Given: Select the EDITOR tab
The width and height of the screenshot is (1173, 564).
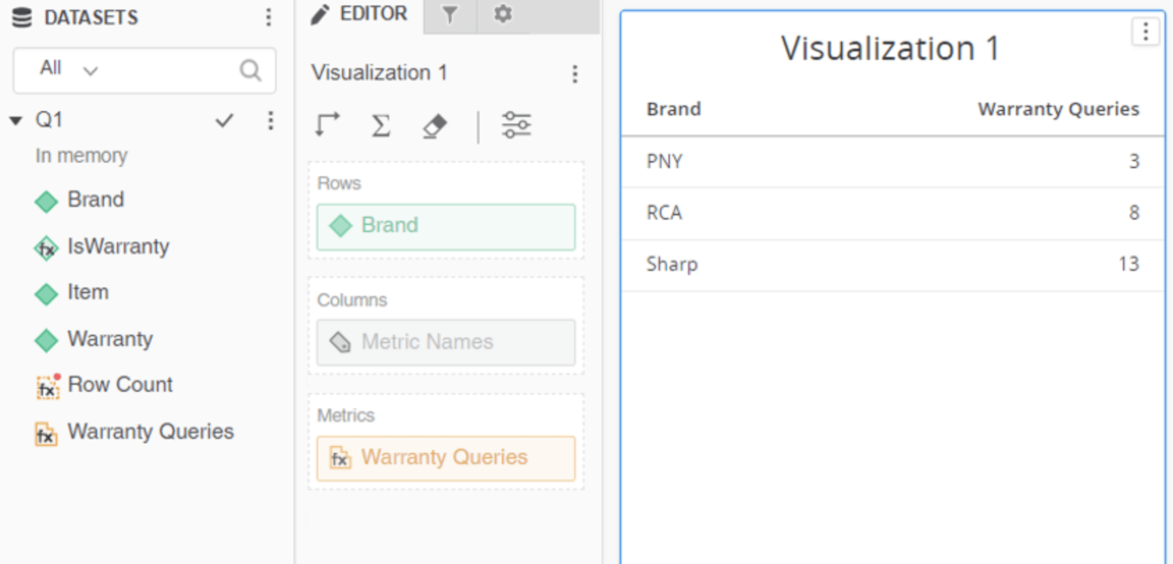Looking at the screenshot, I should (x=360, y=15).
